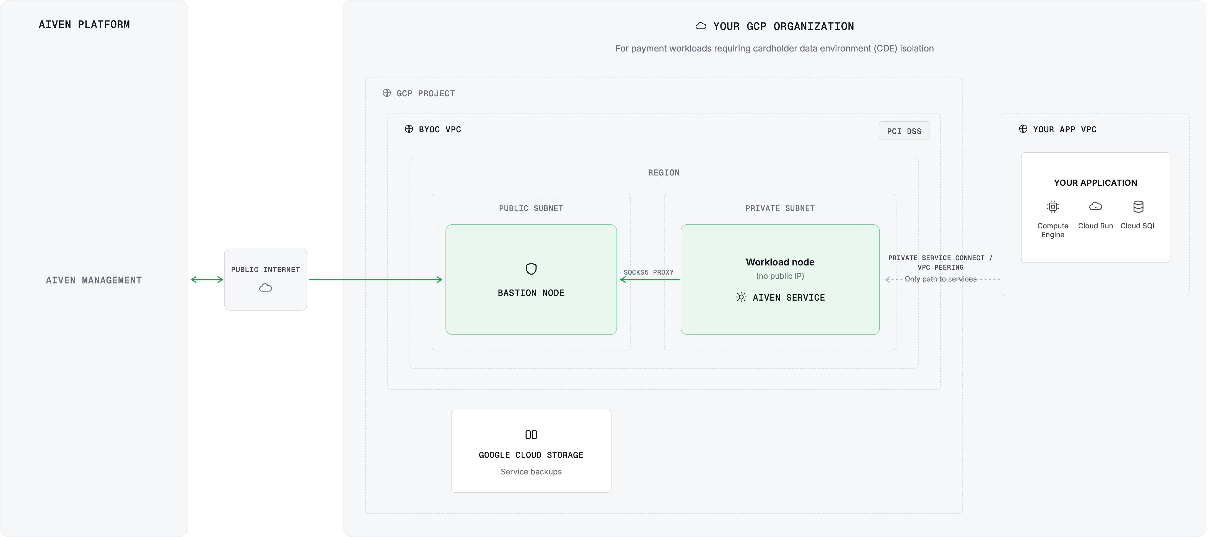Click the Compute Engine chip icon
Viewport: 1223px width, 537px height.
[1053, 206]
